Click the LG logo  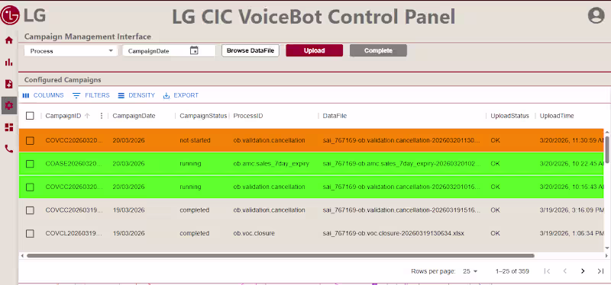[24, 15]
